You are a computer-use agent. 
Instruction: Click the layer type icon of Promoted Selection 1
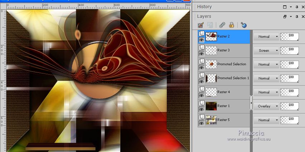(202, 75)
